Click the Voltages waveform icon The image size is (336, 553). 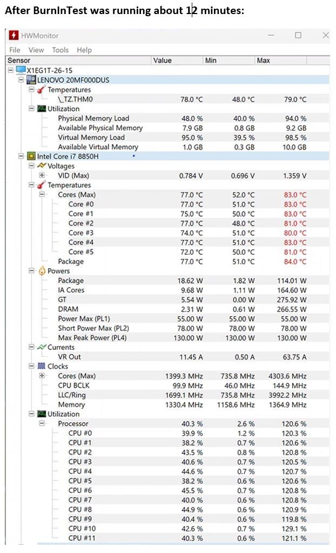point(42,165)
